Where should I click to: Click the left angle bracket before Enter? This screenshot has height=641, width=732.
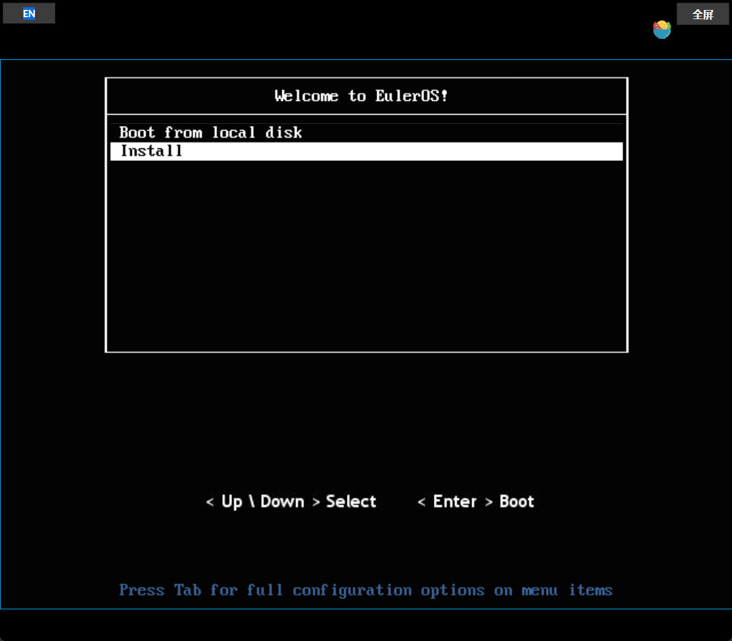(x=421, y=503)
